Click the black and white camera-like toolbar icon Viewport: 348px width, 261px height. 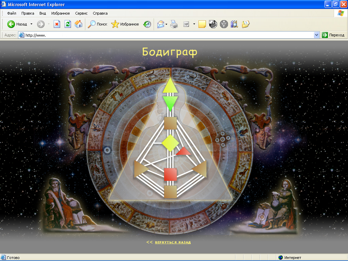[x=213, y=24]
